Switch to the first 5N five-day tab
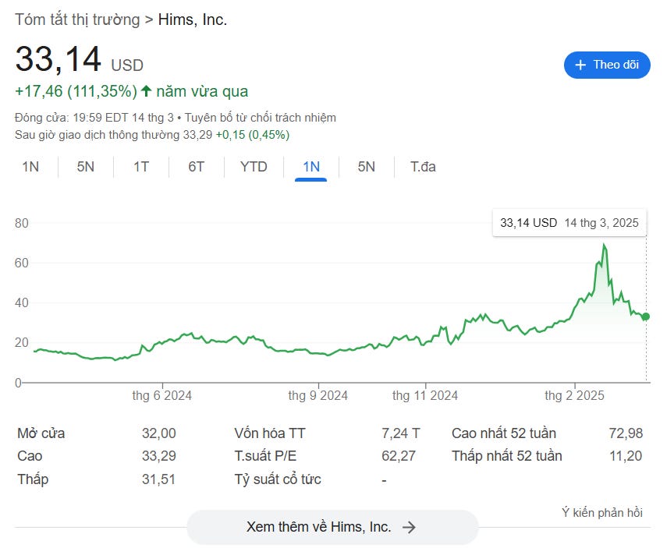The height and width of the screenshot is (548, 667). (x=85, y=167)
